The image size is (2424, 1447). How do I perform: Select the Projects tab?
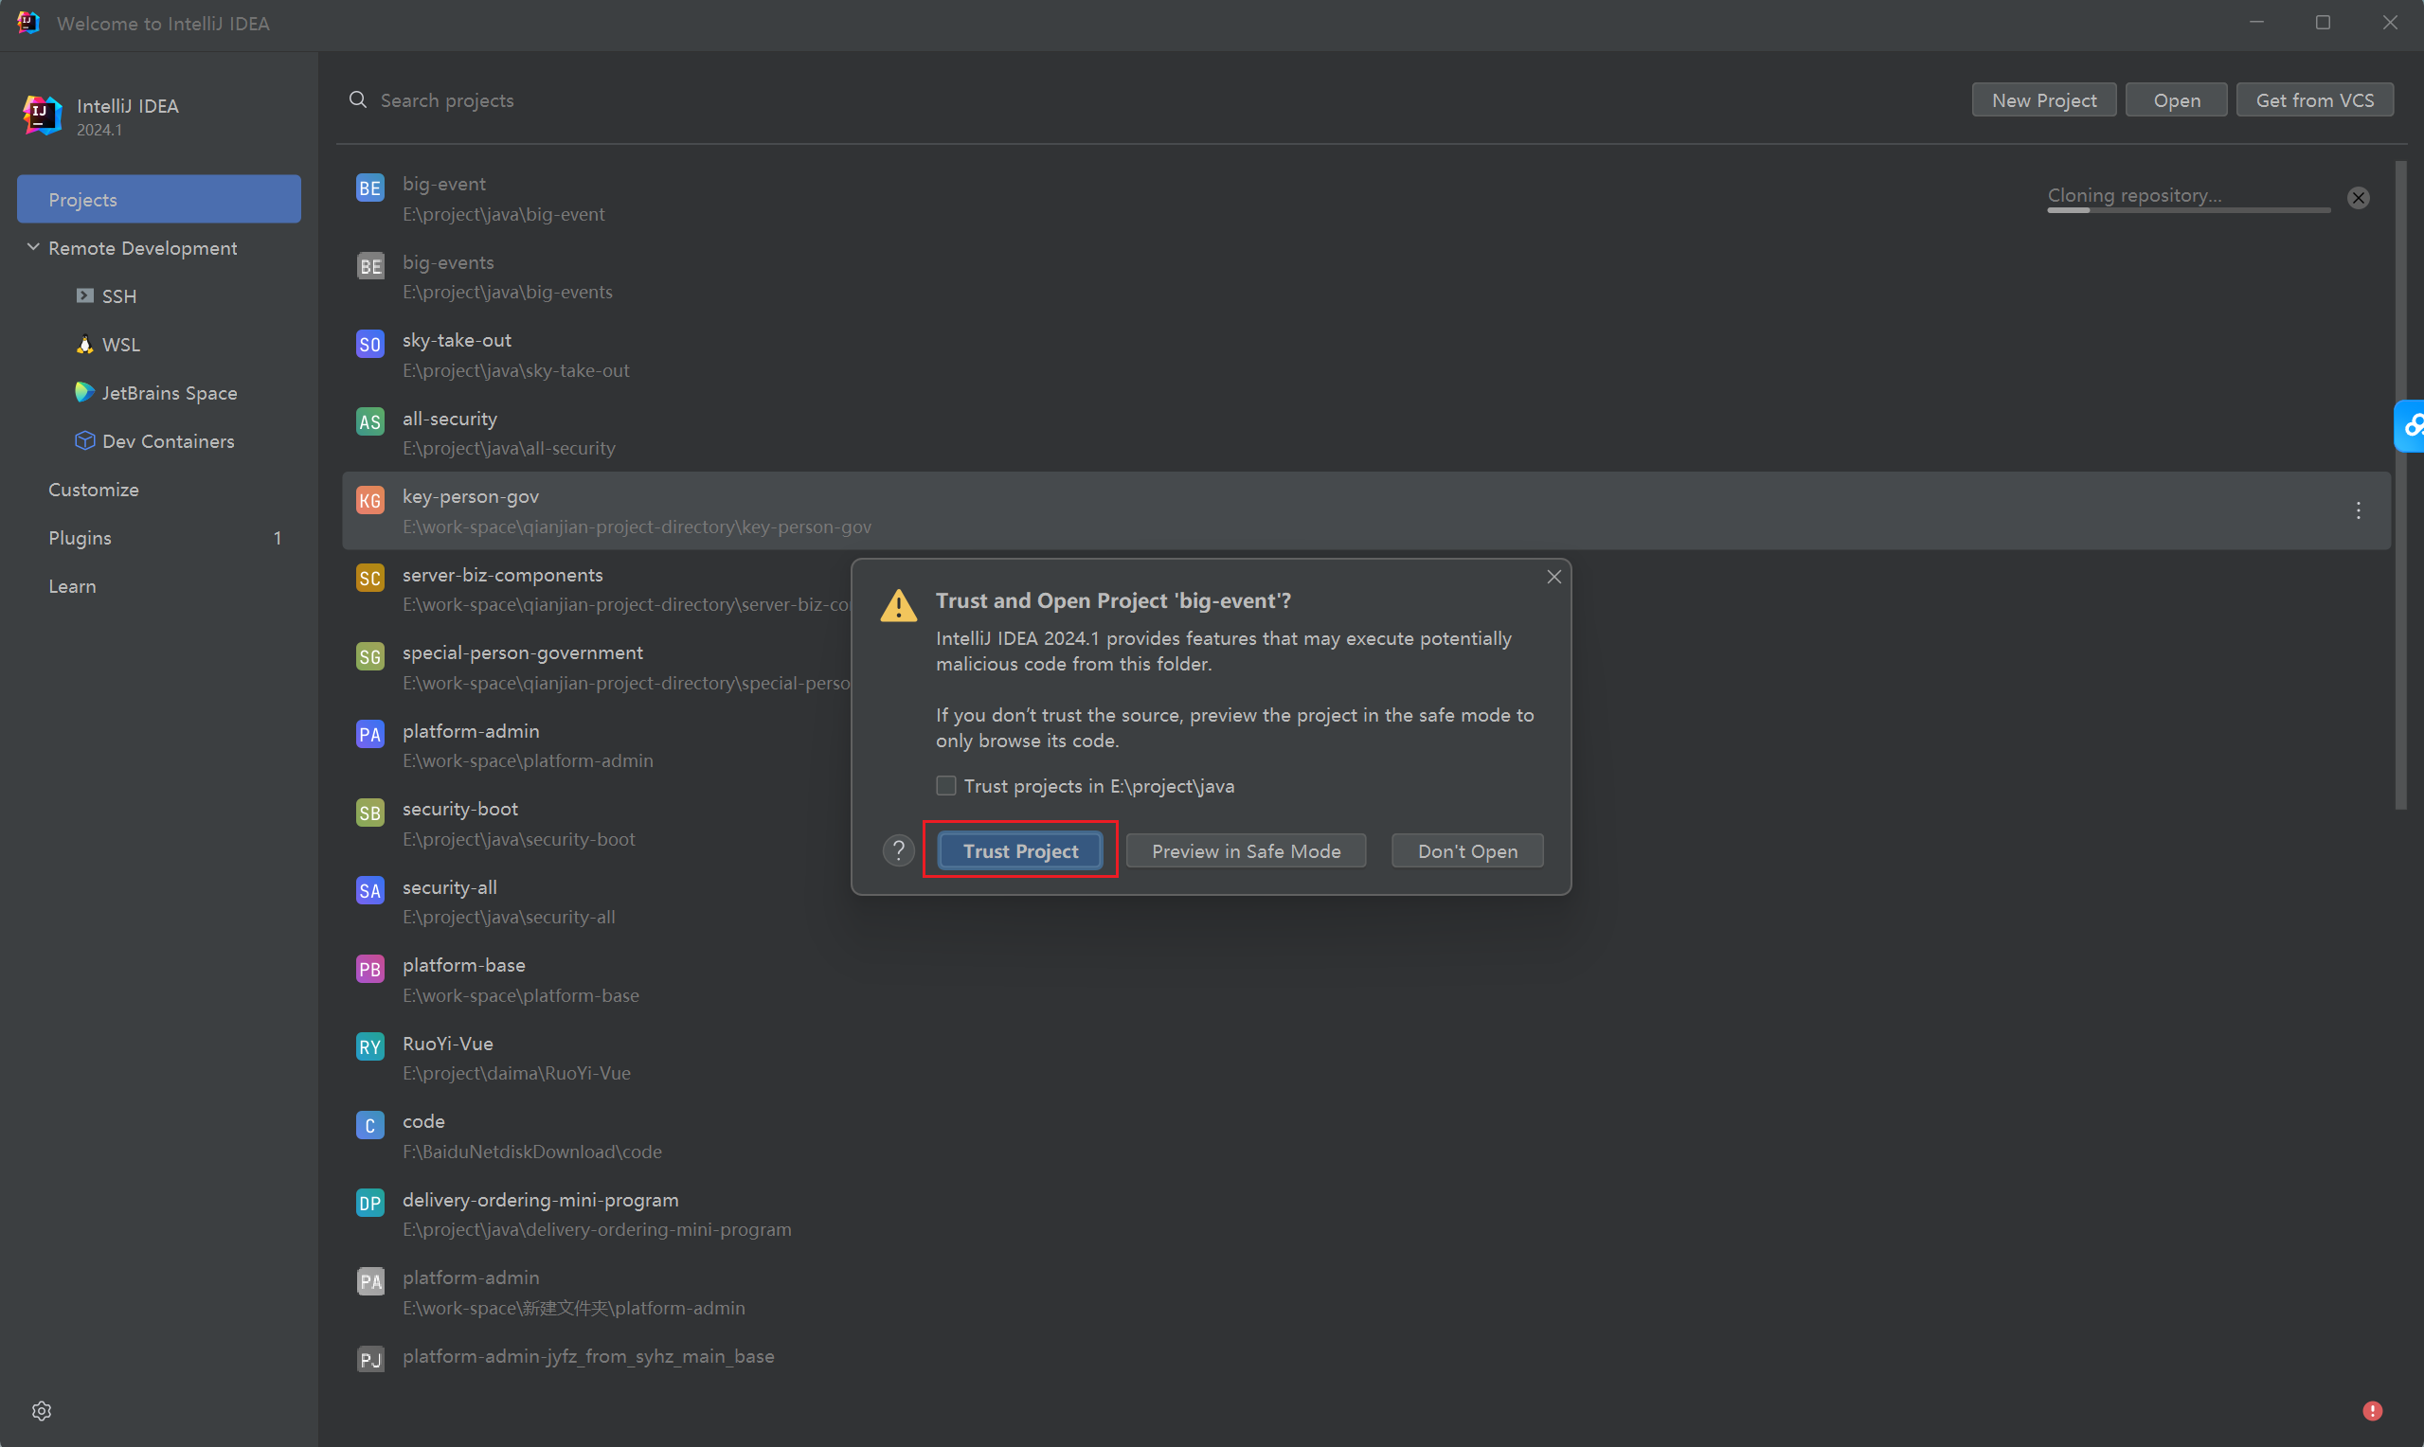pyautogui.click(x=159, y=199)
